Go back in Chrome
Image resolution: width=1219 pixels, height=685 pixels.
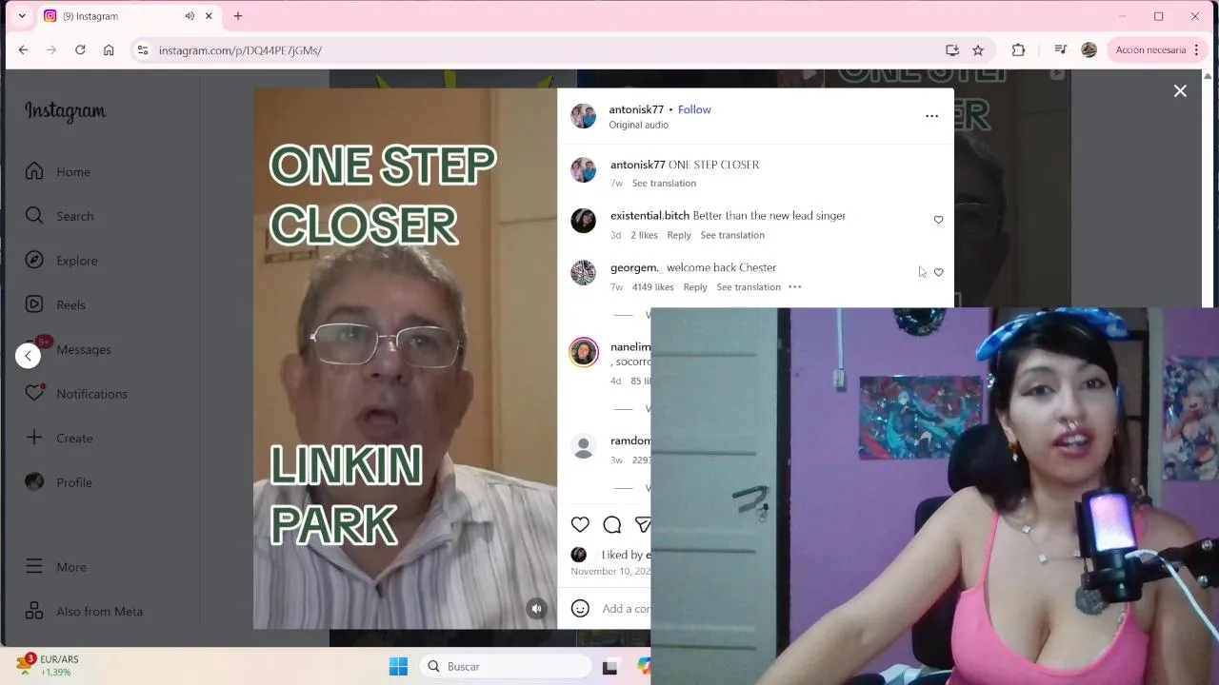pos(23,49)
